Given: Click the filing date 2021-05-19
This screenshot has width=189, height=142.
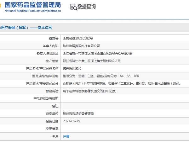Looking at the screenshot, I should 72,121.
